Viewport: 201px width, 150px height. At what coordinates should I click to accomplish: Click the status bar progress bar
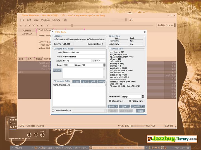137,126
